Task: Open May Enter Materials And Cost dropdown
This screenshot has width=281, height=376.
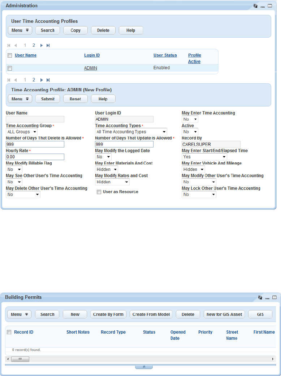Action: point(107,169)
